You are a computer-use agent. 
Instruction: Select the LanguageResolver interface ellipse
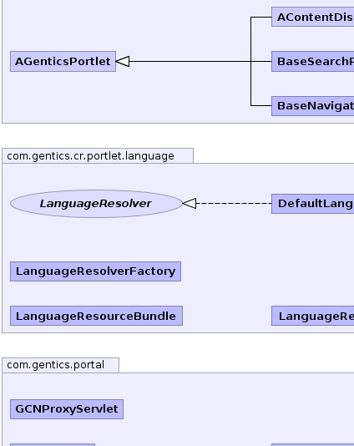[x=96, y=204]
